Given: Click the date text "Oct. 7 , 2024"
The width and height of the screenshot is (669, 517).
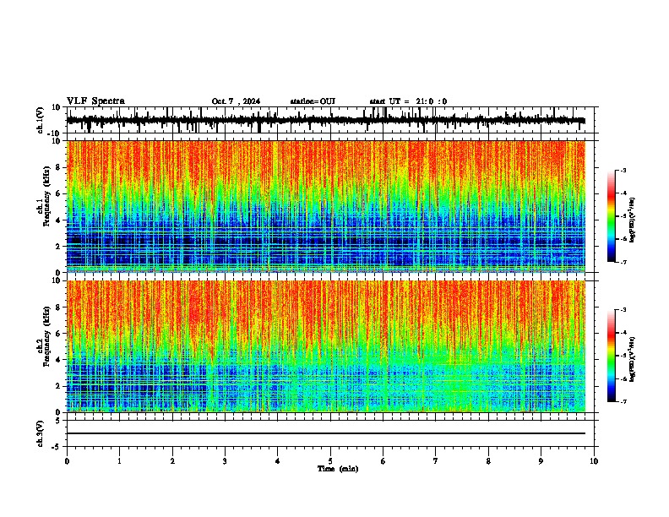Looking at the screenshot, I should coord(236,101).
